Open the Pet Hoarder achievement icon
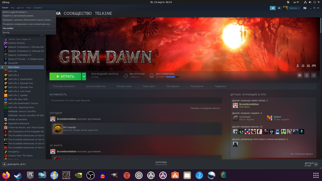The image size is (322, 181). pyautogui.click(x=58, y=129)
